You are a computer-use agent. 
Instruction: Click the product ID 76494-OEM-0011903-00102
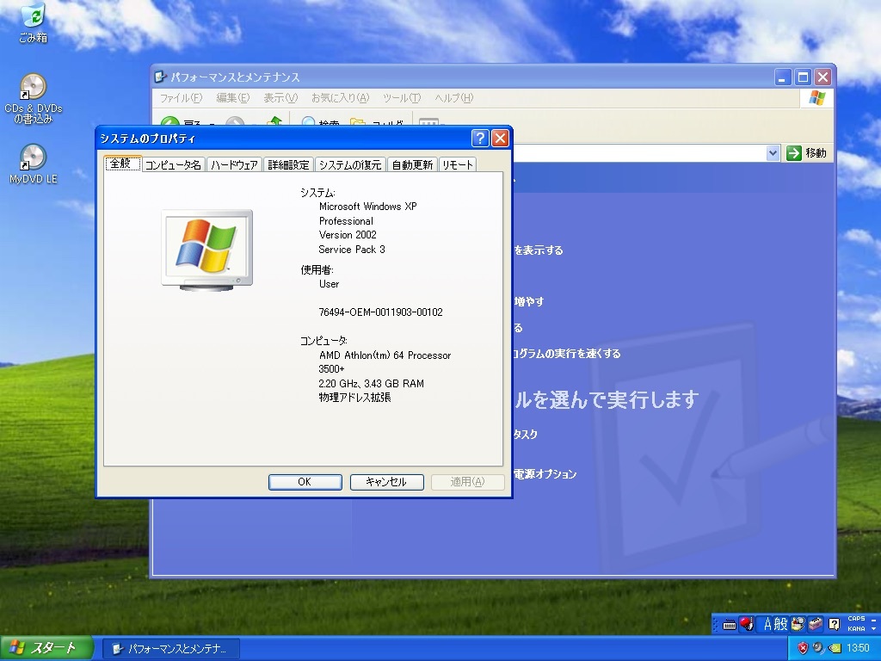pyautogui.click(x=380, y=312)
